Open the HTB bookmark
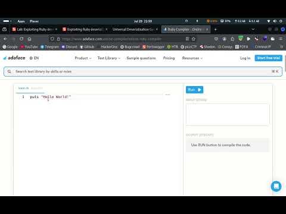 point(172,47)
